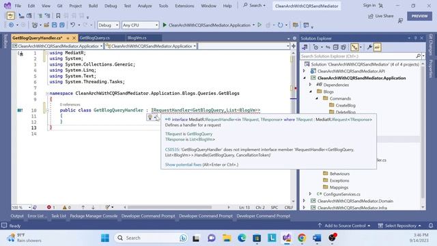This screenshot has height=246, width=437.
Task: Open the File menu
Action: [x=18, y=5]
